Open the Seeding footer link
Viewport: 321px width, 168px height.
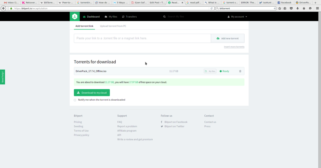tap(78, 126)
